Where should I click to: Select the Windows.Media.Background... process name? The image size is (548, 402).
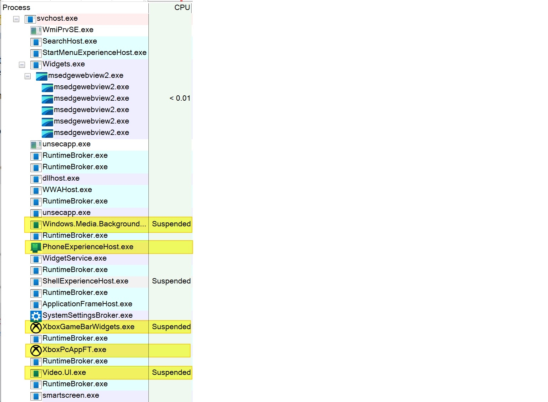pyautogui.click(x=94, y=224)
